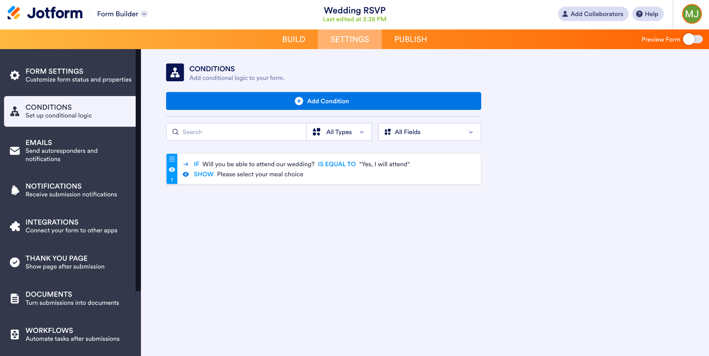Click the All Types shapes icon
This screenshot has height=356, width=709.
316,132
